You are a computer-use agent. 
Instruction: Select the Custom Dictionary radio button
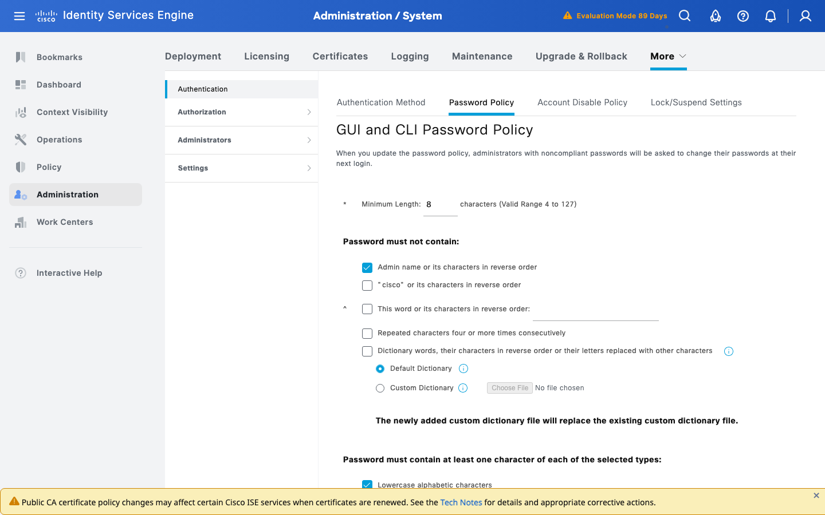click(380, 389)
